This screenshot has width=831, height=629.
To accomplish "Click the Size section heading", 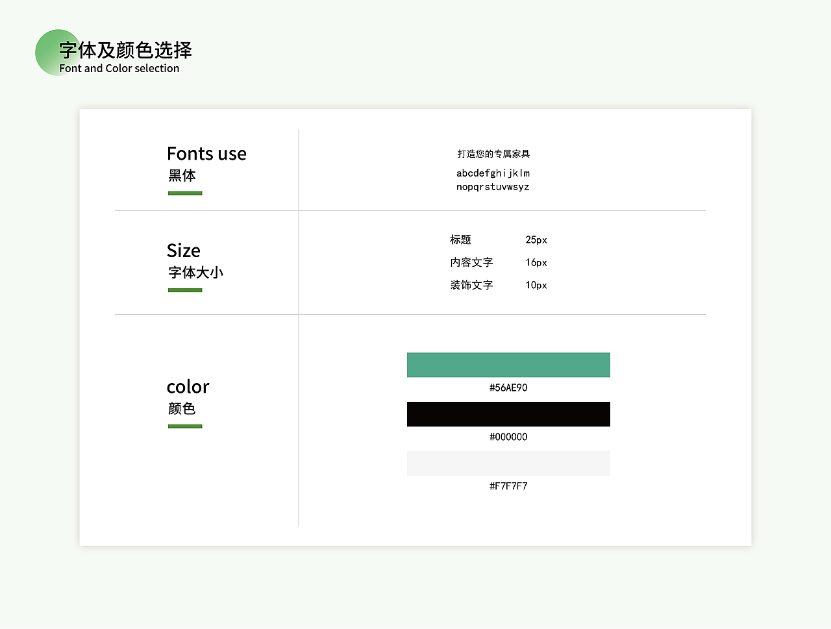I will (x=183, y=250).
